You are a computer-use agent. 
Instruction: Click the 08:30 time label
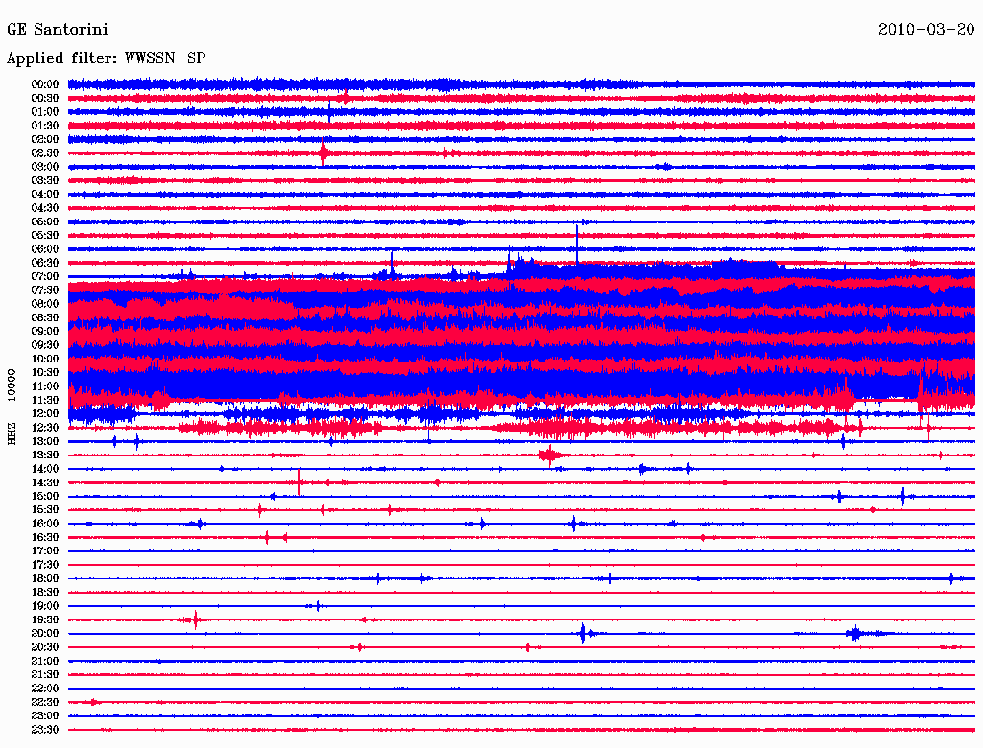click(x=45, y=318)
